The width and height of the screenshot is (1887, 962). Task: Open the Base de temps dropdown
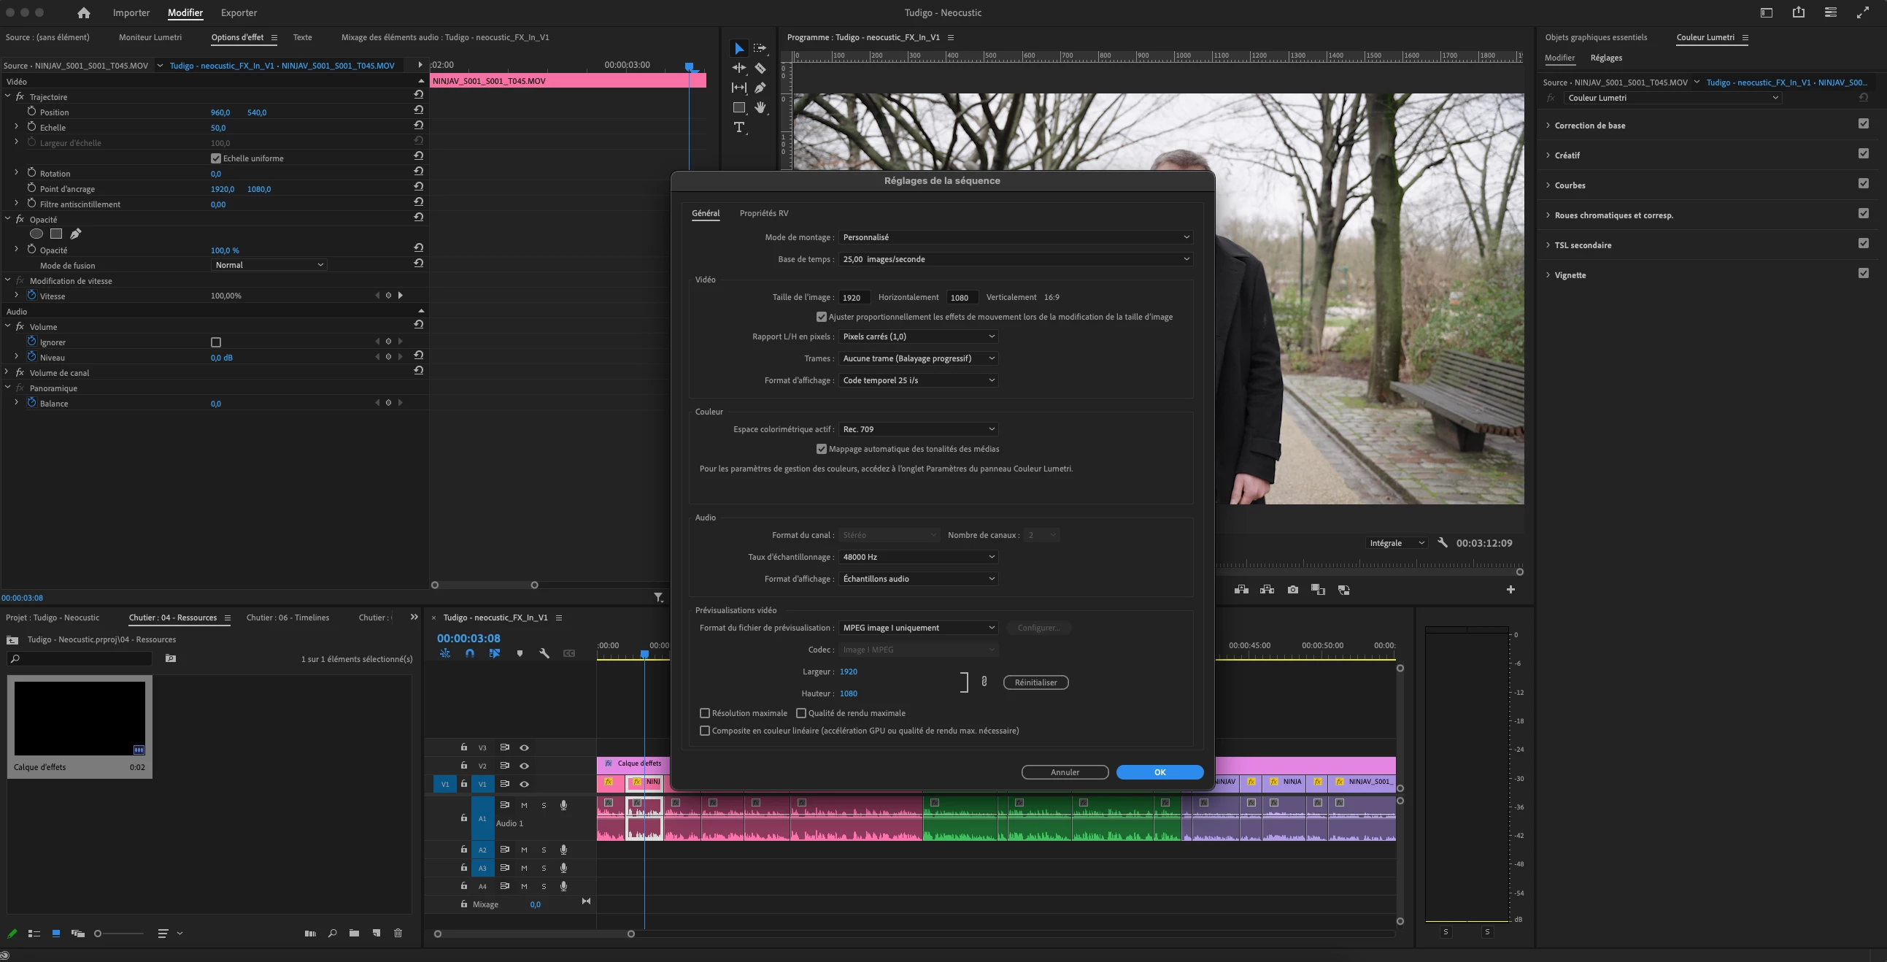pos(1015,259)
